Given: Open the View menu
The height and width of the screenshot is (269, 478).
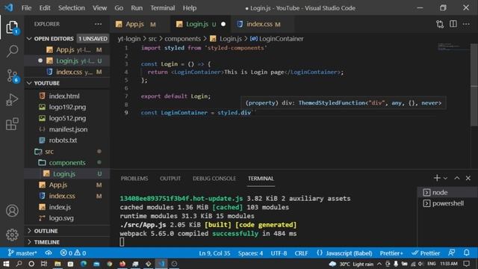Looking at the screenshot, I should point(99,8).
